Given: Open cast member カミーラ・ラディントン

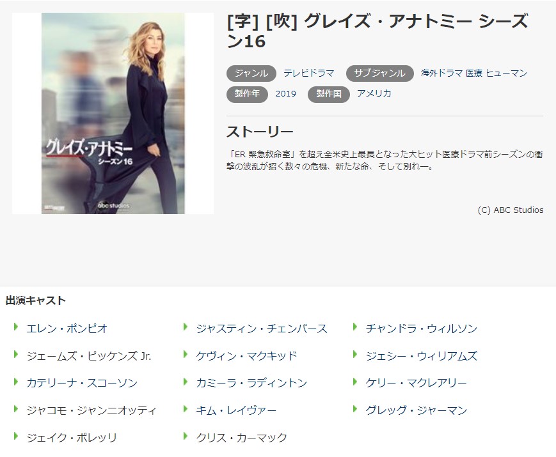Looking at the screenshot, I should pyautogui.click(x=251, y=383).
